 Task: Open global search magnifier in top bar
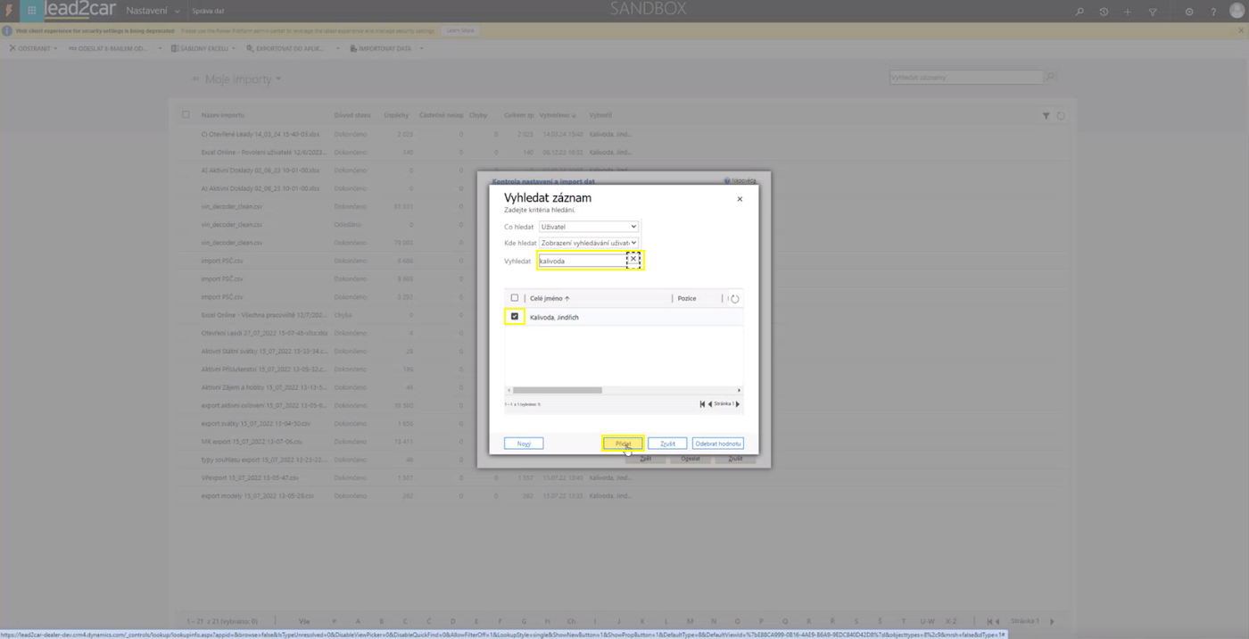point(1079,12)
